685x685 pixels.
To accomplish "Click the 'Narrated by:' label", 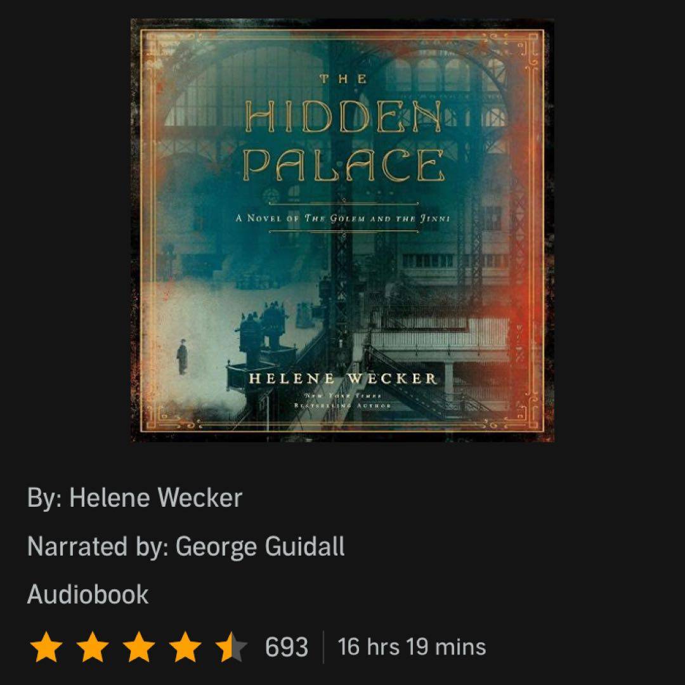I will [x=98, y=546].
